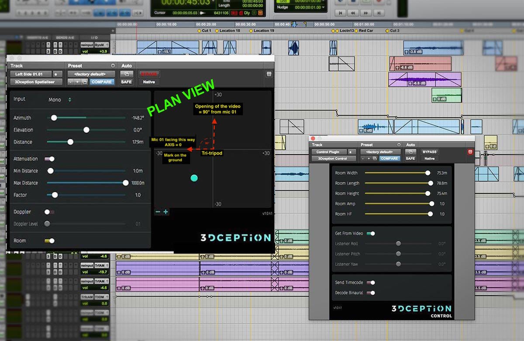The height and width of the screenshot is (341, 524).
Task: Toggle the Attenuation switch
Action: [x=50, y=159]
